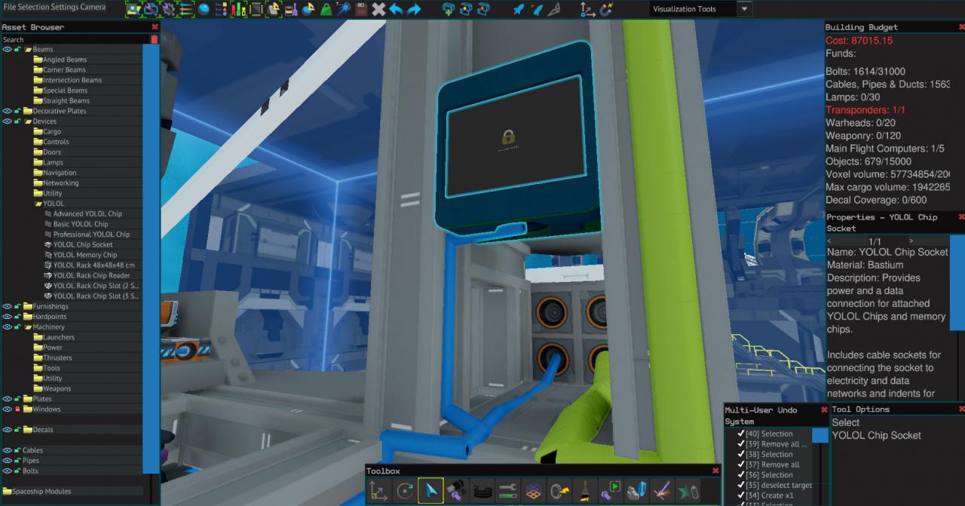Toggle visibility eye for Beams category
The height and width of the screenshot is (506, 965).
pyautogui.click(x=7, y=49)
